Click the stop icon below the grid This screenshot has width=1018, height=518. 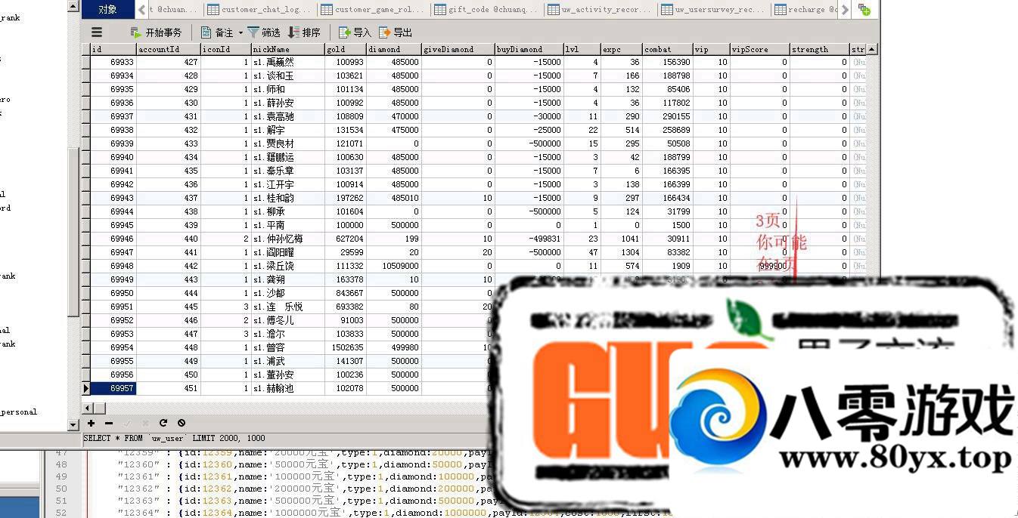coord(181,424)
